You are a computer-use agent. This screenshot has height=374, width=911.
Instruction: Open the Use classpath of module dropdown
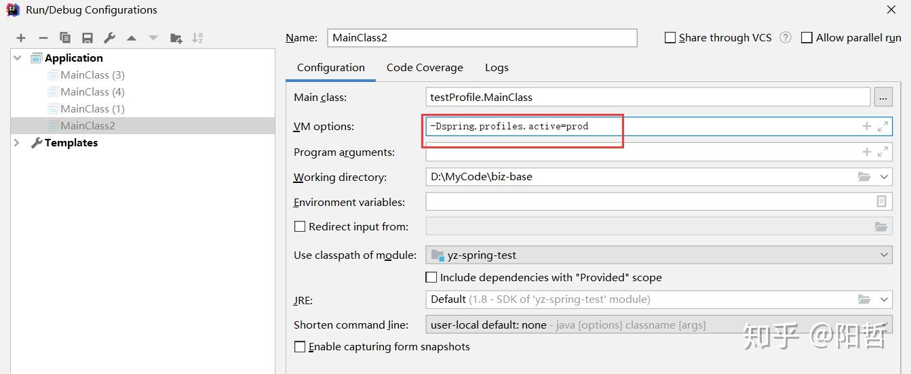(884, 255)
